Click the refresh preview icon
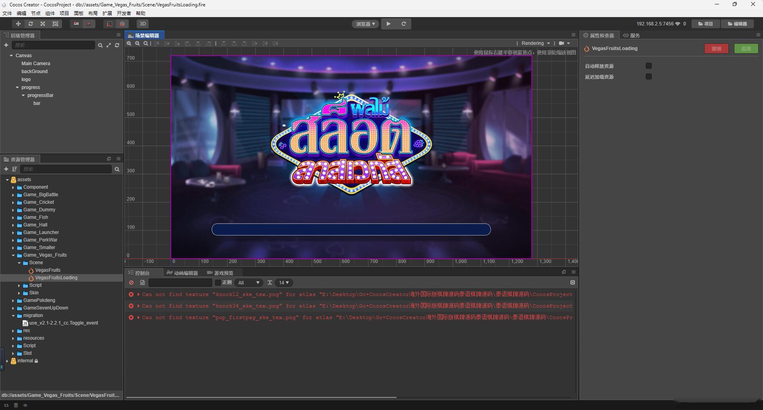Viewport: 763px width, 410px height. pos(403,24)
